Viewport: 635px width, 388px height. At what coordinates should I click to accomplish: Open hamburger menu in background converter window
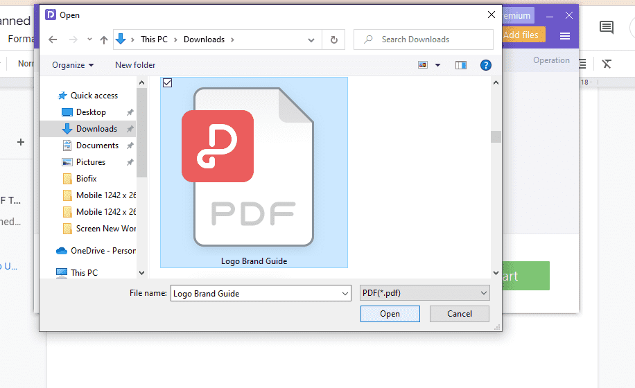[x=565, y=36]
